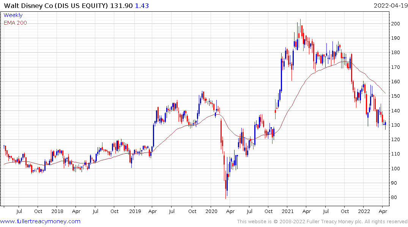Click the 120 price axis label
This screenshot has width=408, height=227.
point(395,140)
